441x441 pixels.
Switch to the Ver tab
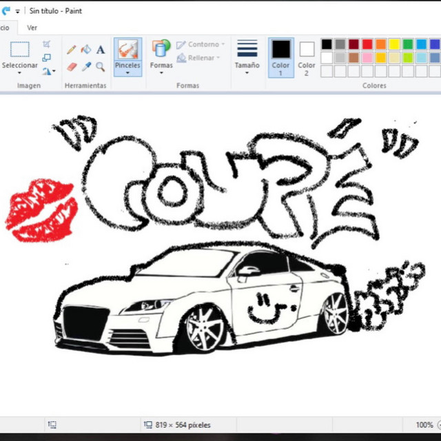(x=32, y=28)
